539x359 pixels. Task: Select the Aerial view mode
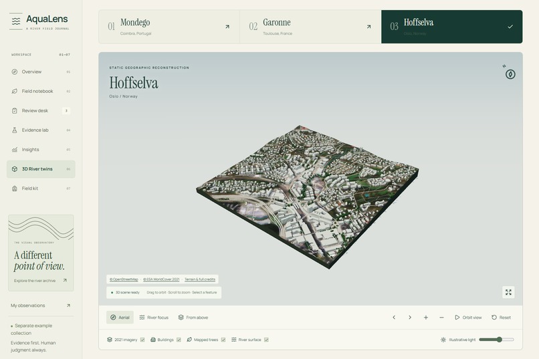[x=120, y=318]
